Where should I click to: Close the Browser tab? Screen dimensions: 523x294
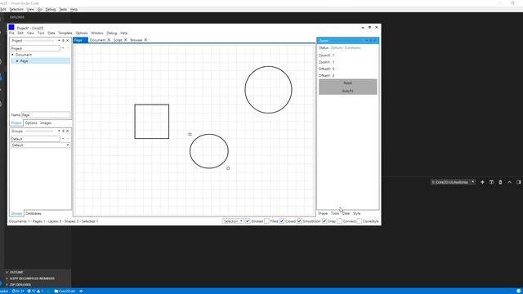click(x=145, y=40)
